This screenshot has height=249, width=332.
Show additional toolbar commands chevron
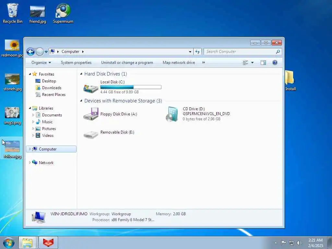[x=204, y=63]
